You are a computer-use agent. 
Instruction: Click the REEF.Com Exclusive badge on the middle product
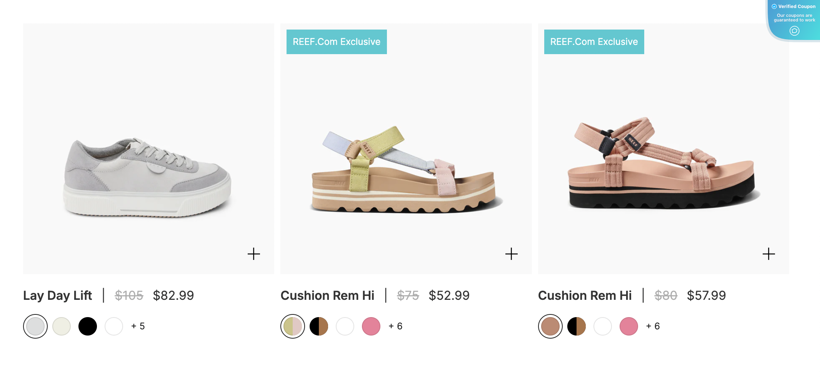(336, 41)
